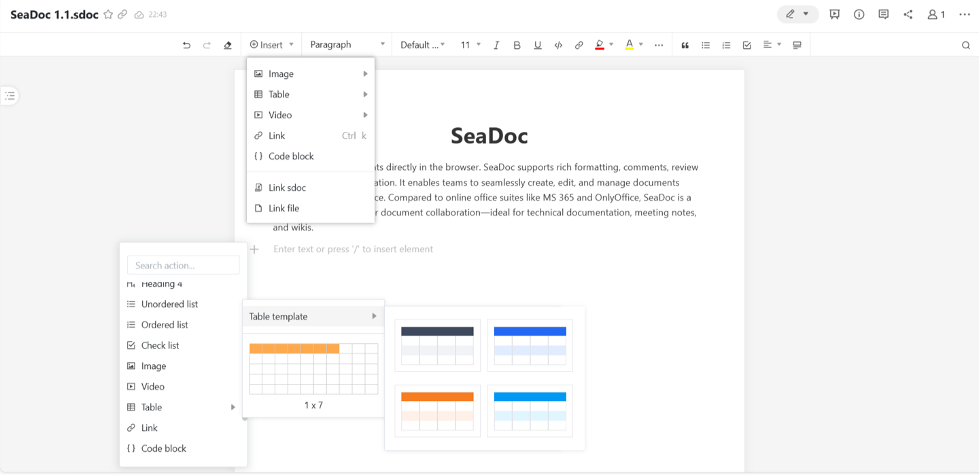Screen dimensions: 979x475
Task: Expand highlight color dropdown arrow
Action: pyautogui.click(x=611, y=45)
